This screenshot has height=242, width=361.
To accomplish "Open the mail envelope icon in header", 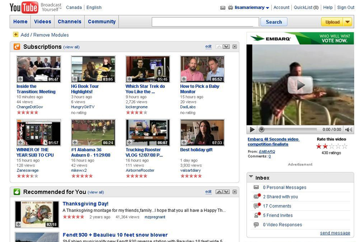I will (x=223, y=8).
